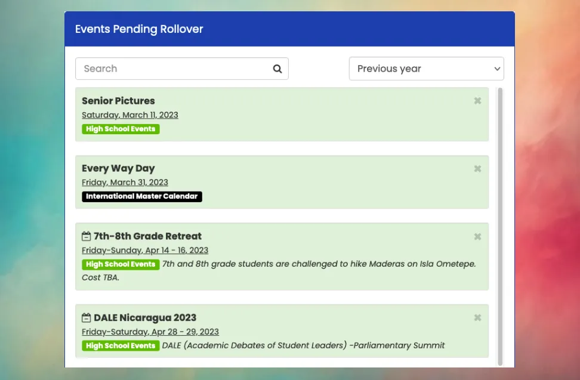Click the Events Pending Rollover header

click(x=139, y=29)
